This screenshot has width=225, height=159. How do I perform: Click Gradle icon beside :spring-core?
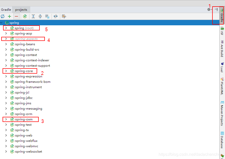12,71
